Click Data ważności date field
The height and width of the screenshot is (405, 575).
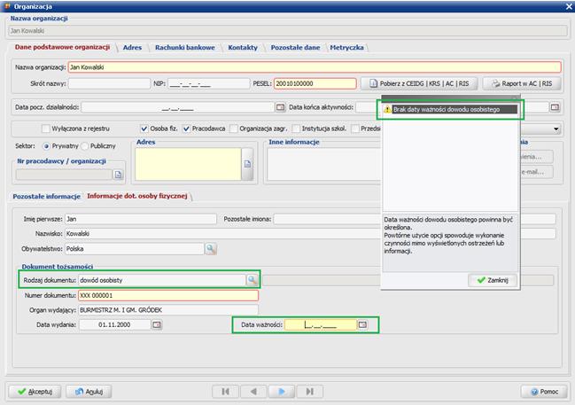pyautogui.click(x=321, y=324)
